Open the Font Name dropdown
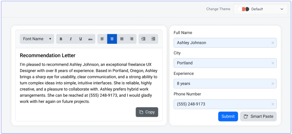 [37, 39]
